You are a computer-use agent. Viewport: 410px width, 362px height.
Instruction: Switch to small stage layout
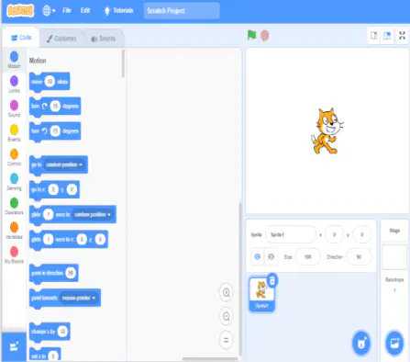point(373,36)
